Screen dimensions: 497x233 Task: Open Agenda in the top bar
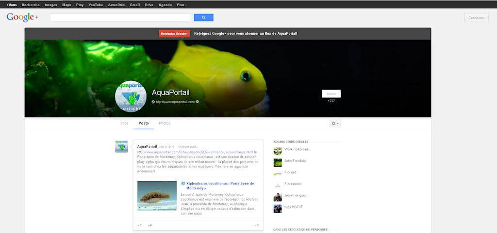[x=165, y=5]
